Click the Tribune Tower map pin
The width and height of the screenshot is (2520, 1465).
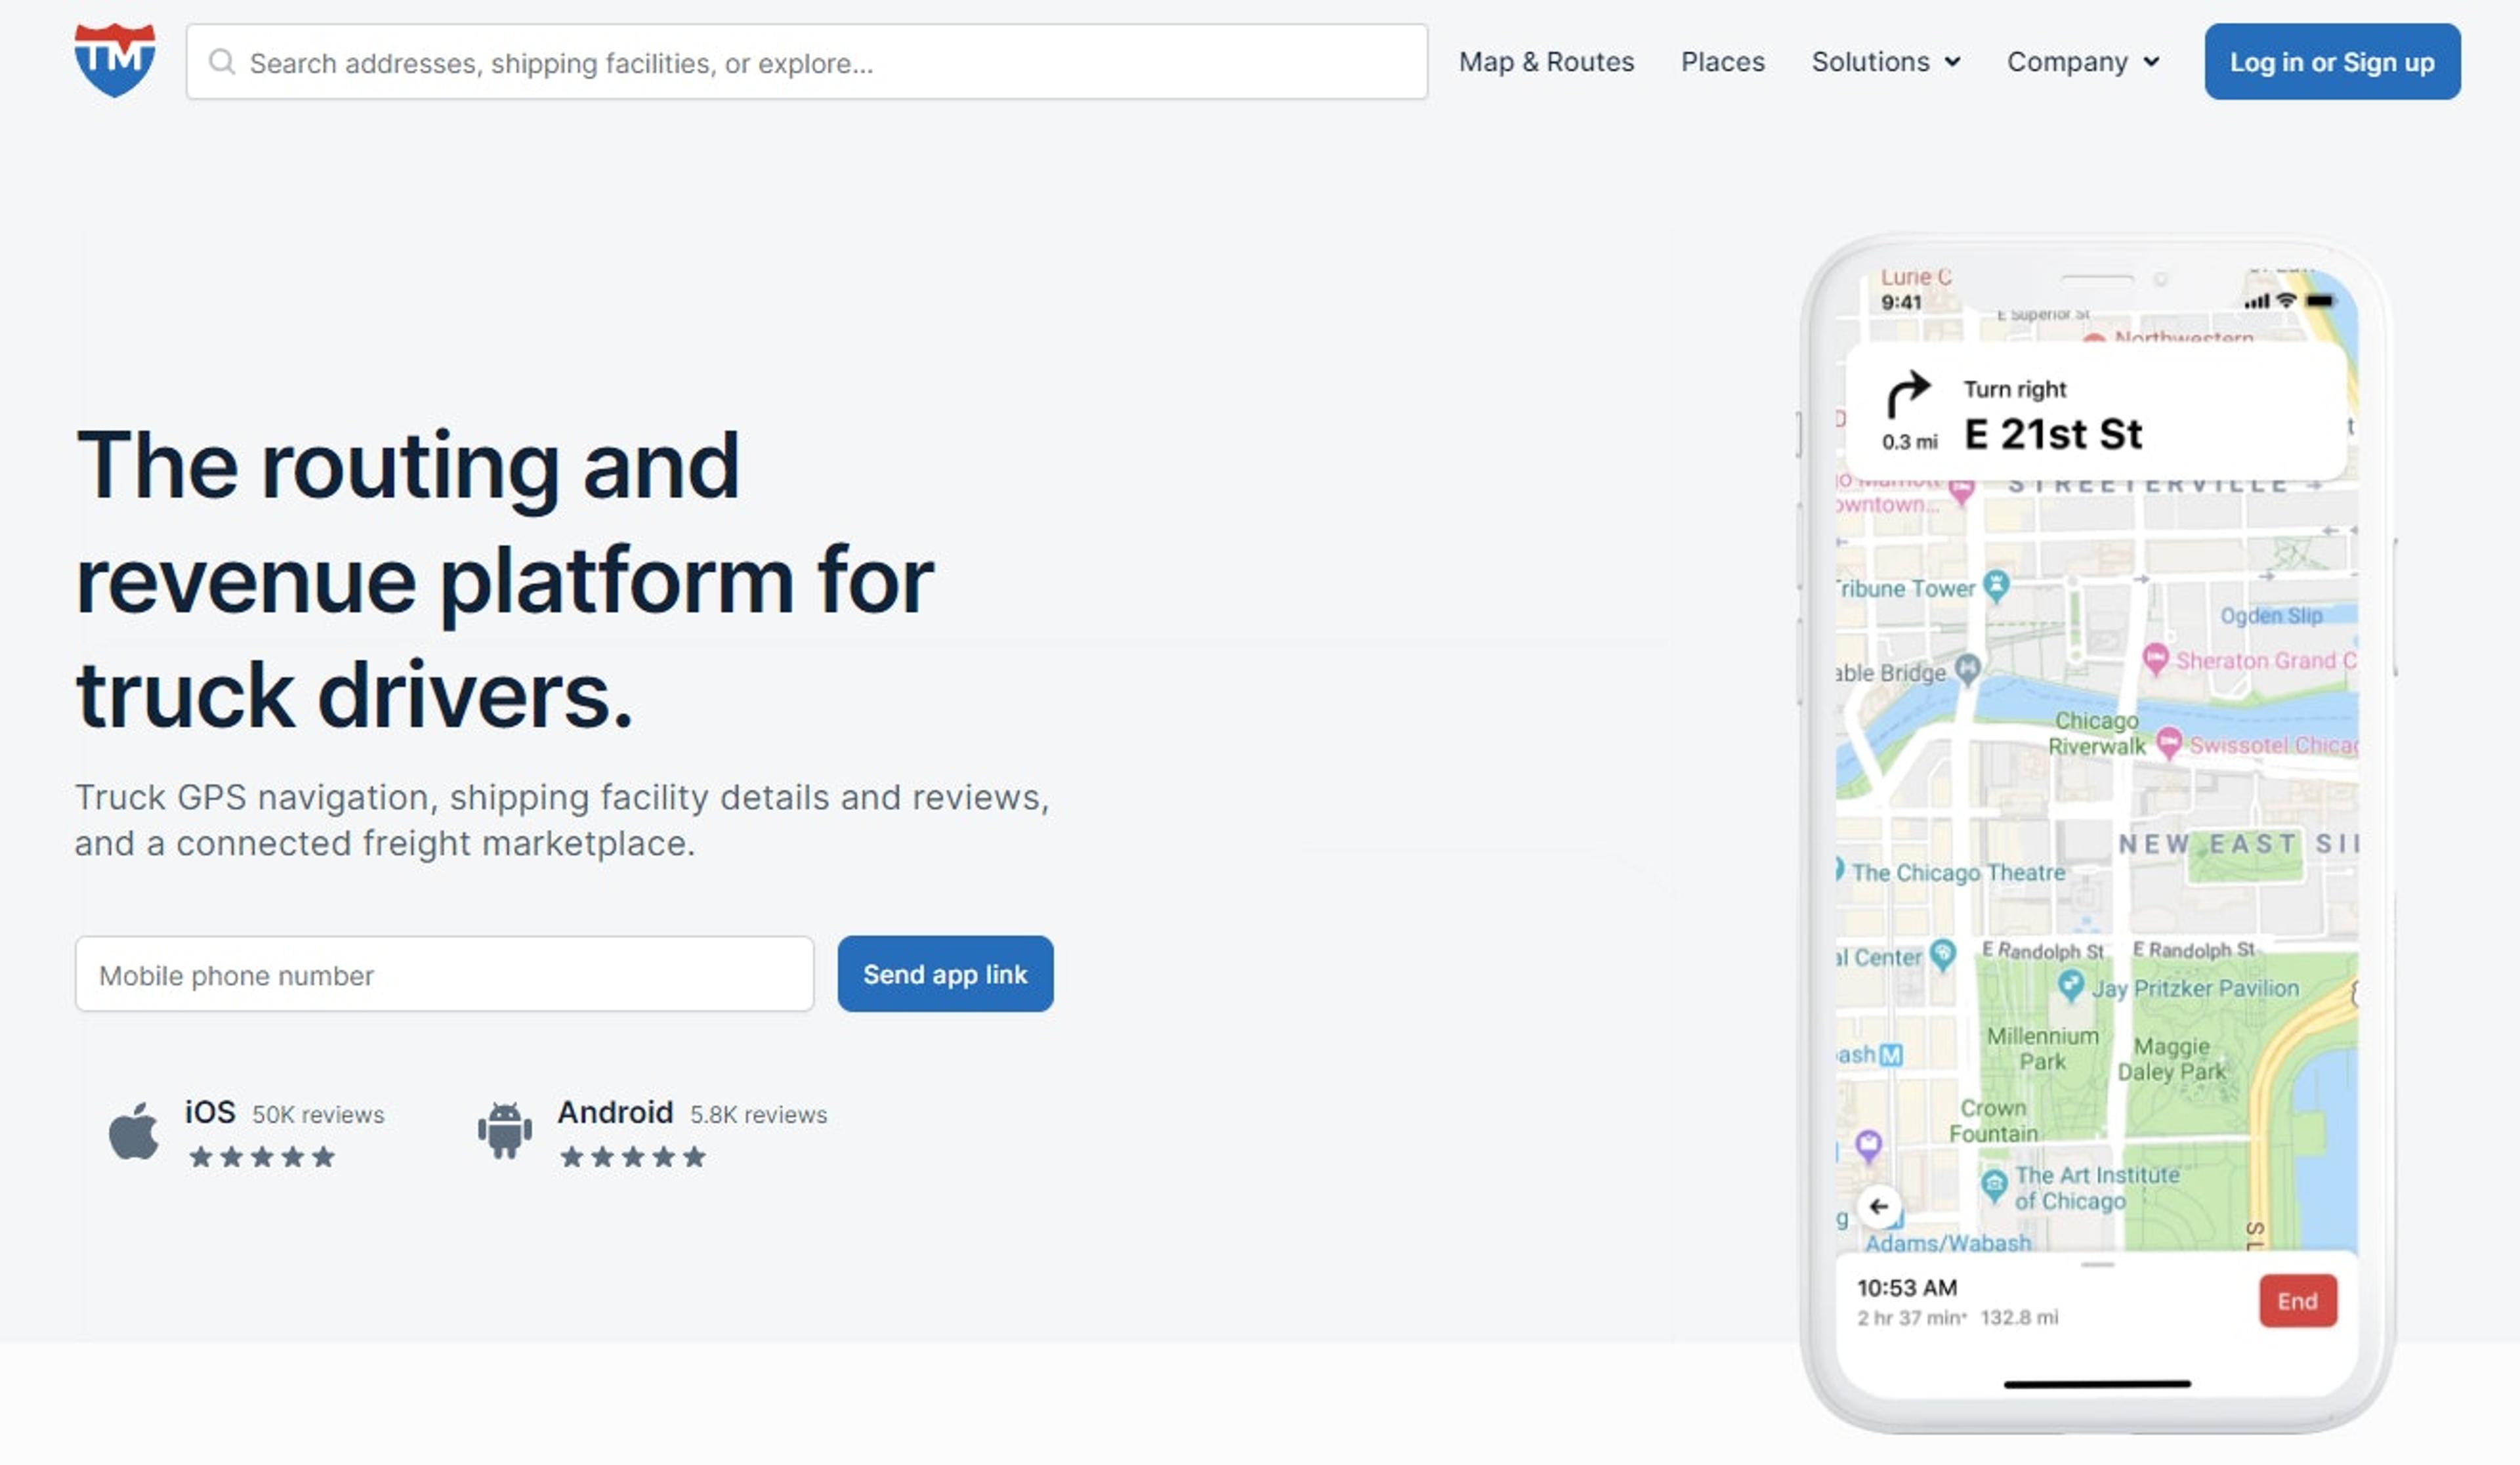click(1996, 585)
